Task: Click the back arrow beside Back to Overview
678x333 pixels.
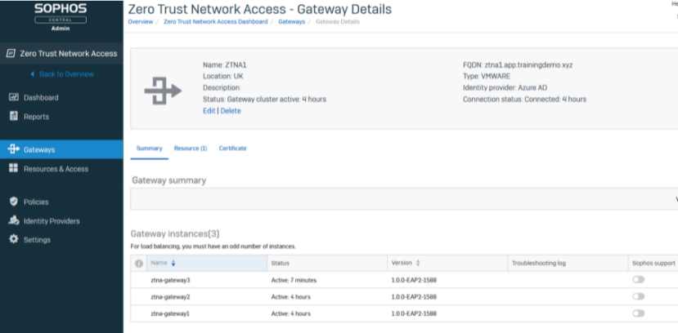Action: [32, 74]
